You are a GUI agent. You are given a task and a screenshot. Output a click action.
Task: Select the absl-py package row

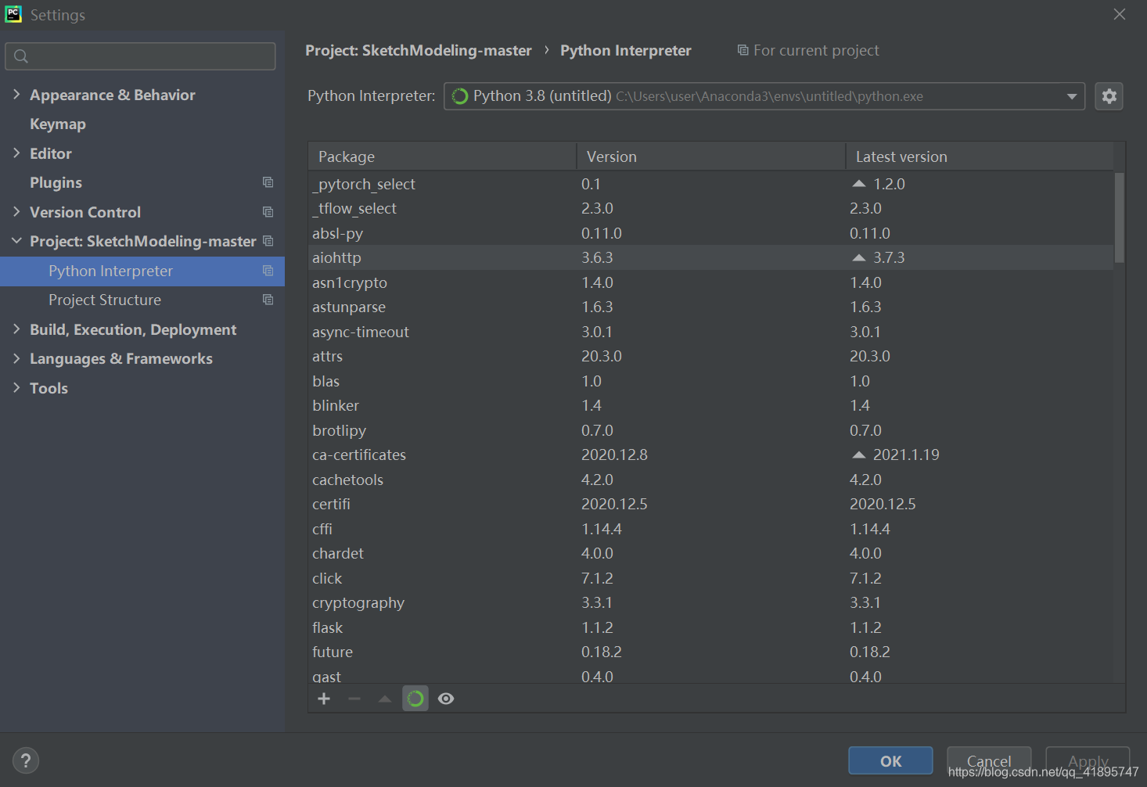[711, 233]
